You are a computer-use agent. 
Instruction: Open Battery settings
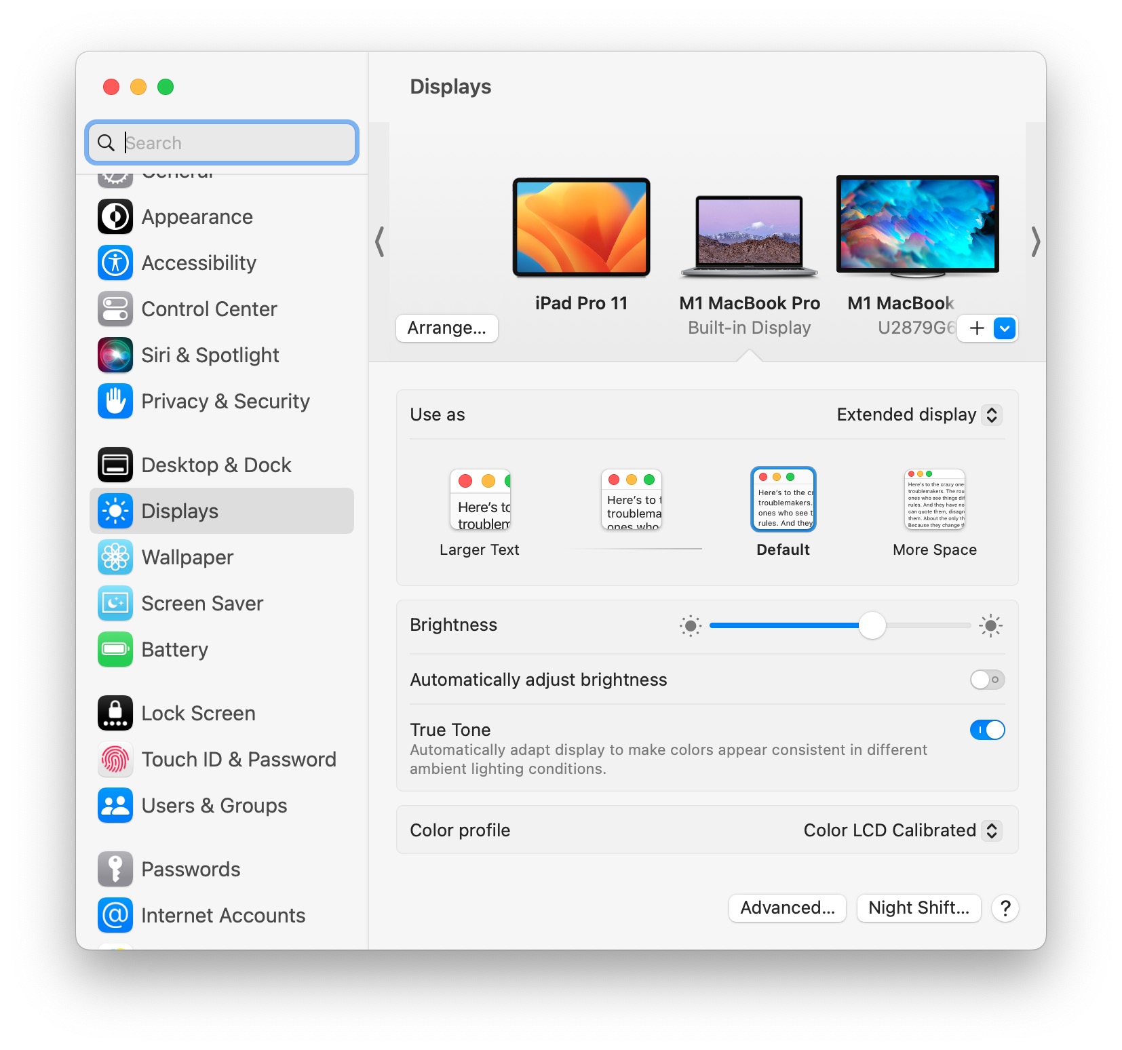point(115,649)
